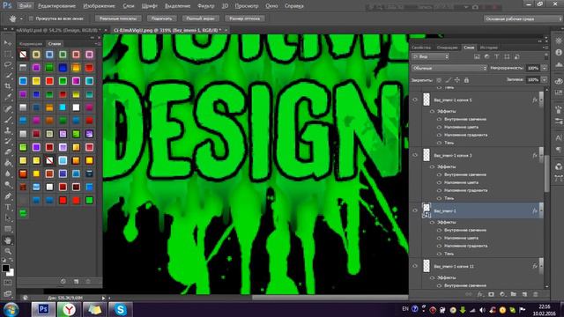
Task: Create new style in the Styles panel
Action: click(x=77, y=282)
